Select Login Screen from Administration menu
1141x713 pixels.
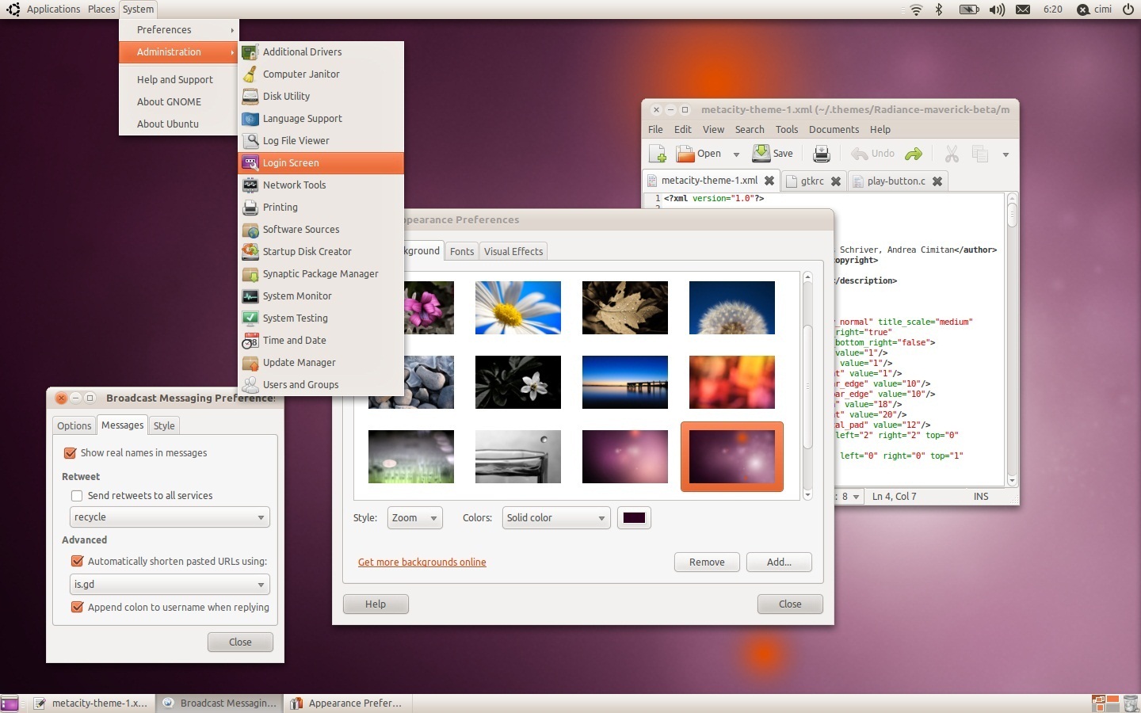click(x=291, y=163)
